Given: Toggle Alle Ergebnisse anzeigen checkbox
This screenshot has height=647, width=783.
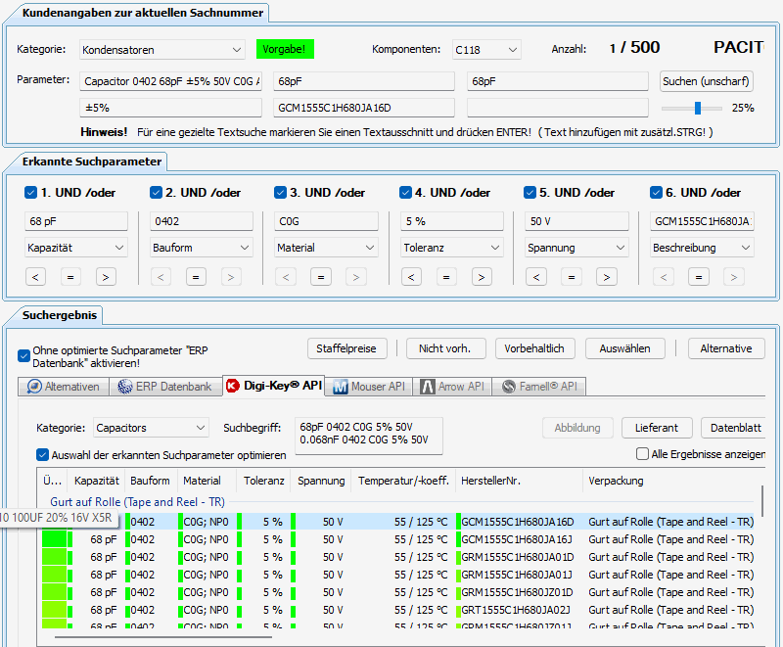Looking at the screenshot, I should pos(642,454).
